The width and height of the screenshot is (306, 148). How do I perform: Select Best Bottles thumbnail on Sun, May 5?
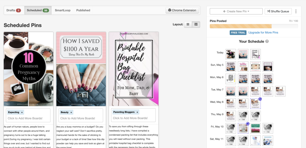[231, 67]
